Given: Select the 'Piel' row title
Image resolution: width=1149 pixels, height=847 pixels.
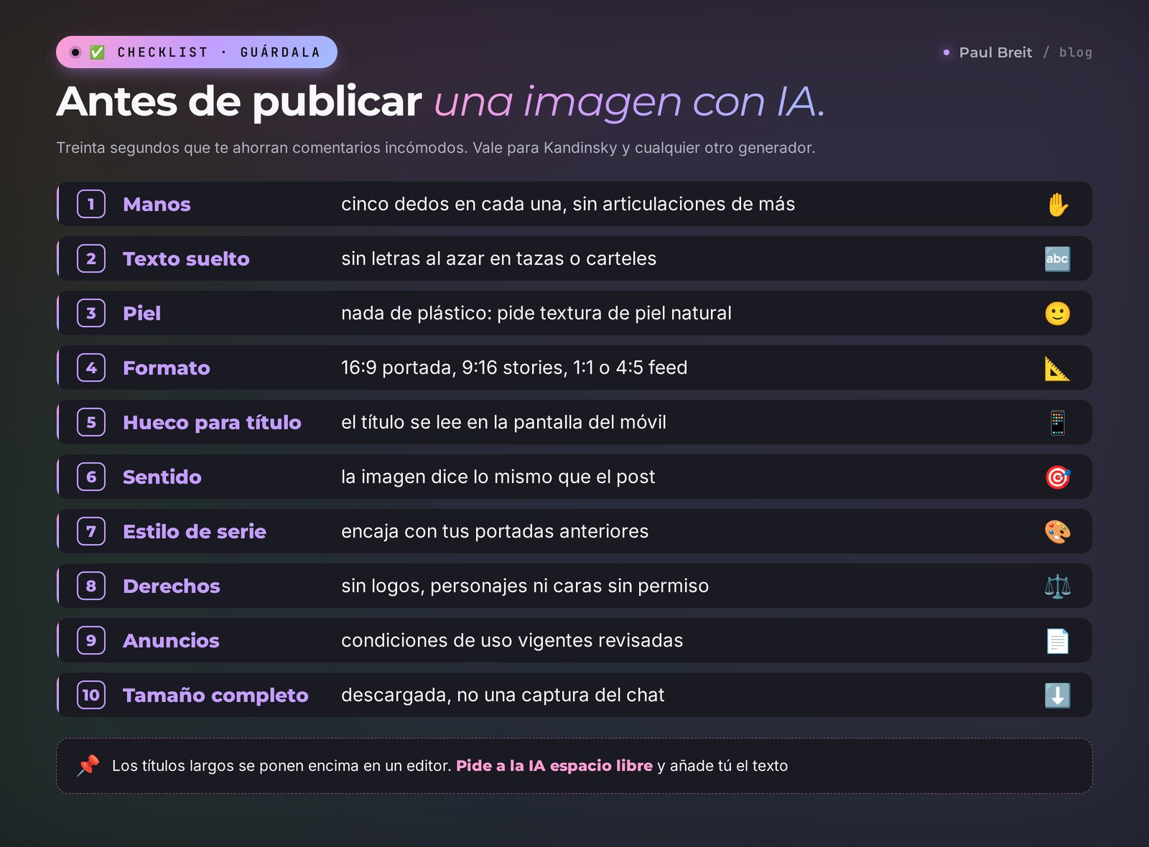Looking at the screenshot, I should 141,314.
